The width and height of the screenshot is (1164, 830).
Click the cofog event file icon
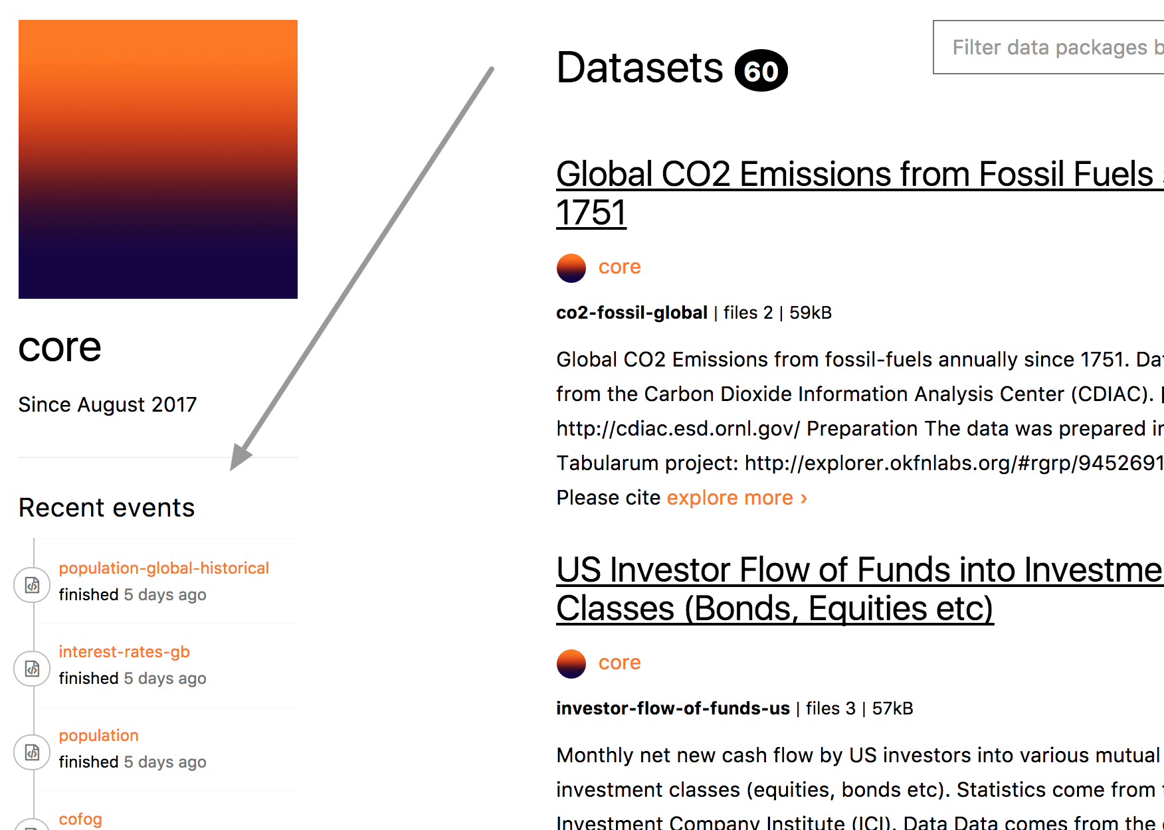pyautogui.click(x=32, y=825)
